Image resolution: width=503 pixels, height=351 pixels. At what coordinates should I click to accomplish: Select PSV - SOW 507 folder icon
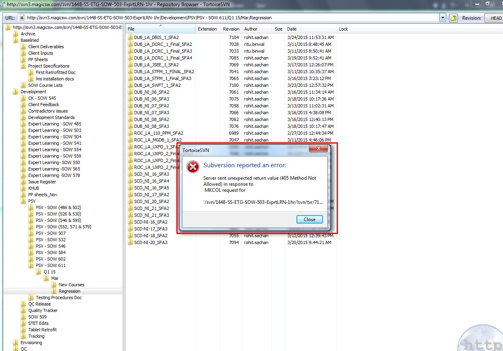coord(31,233)
